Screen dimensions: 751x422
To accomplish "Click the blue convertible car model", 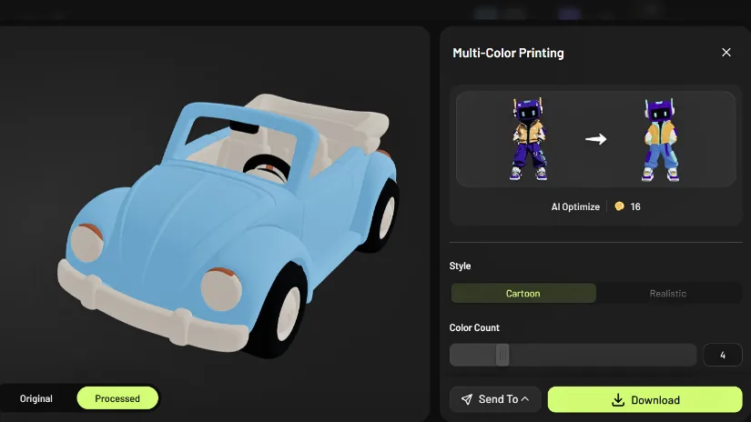I will (x=228, y=225).
